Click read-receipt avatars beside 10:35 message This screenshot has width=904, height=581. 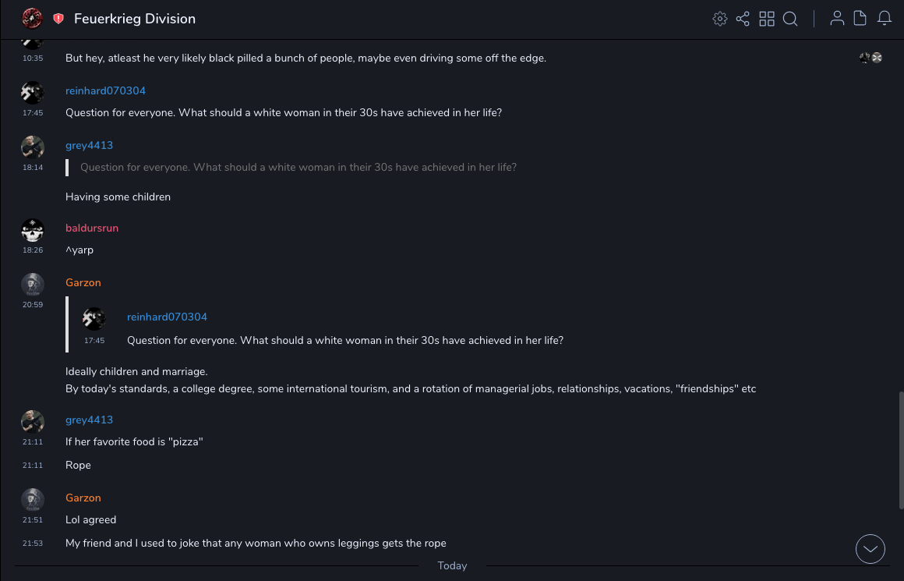click(x=870, y=58)
